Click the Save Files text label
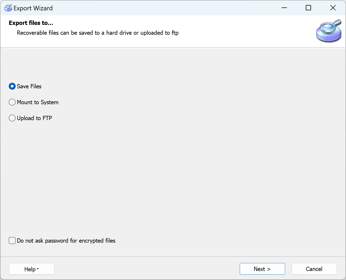The image size is (346, 280). (29, 86)
